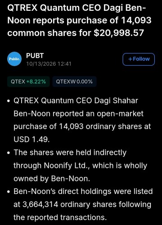
Task: Tap the plus sign in Follow button
Action: pos(130,59)
